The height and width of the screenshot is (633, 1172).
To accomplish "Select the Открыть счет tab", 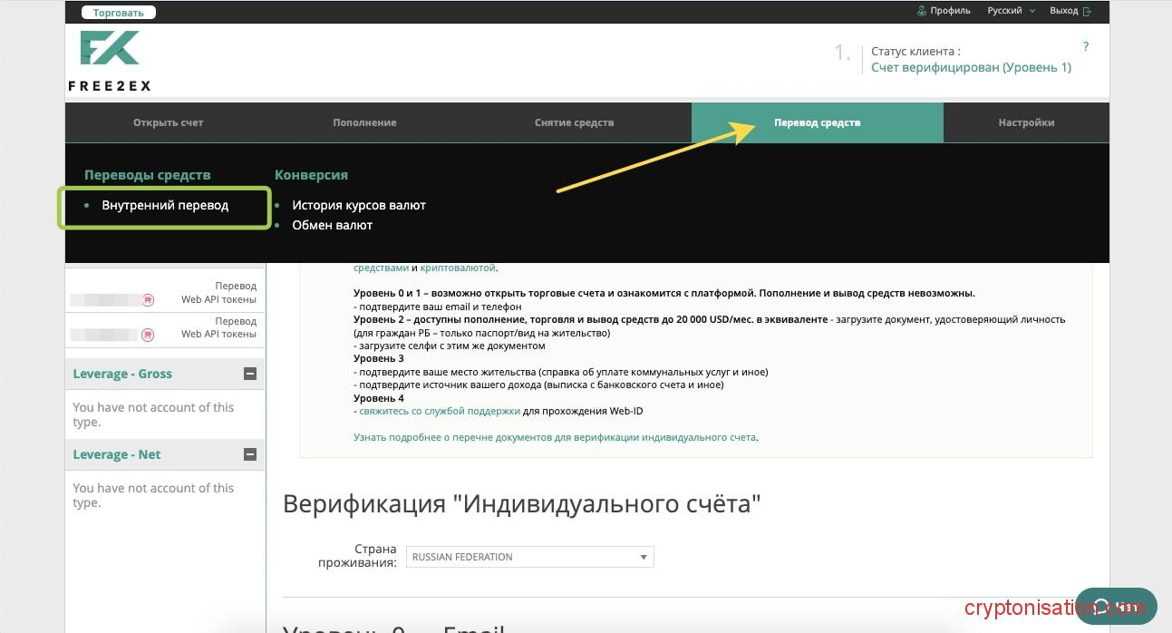I will pyautogui.click(x=168, y=122).
